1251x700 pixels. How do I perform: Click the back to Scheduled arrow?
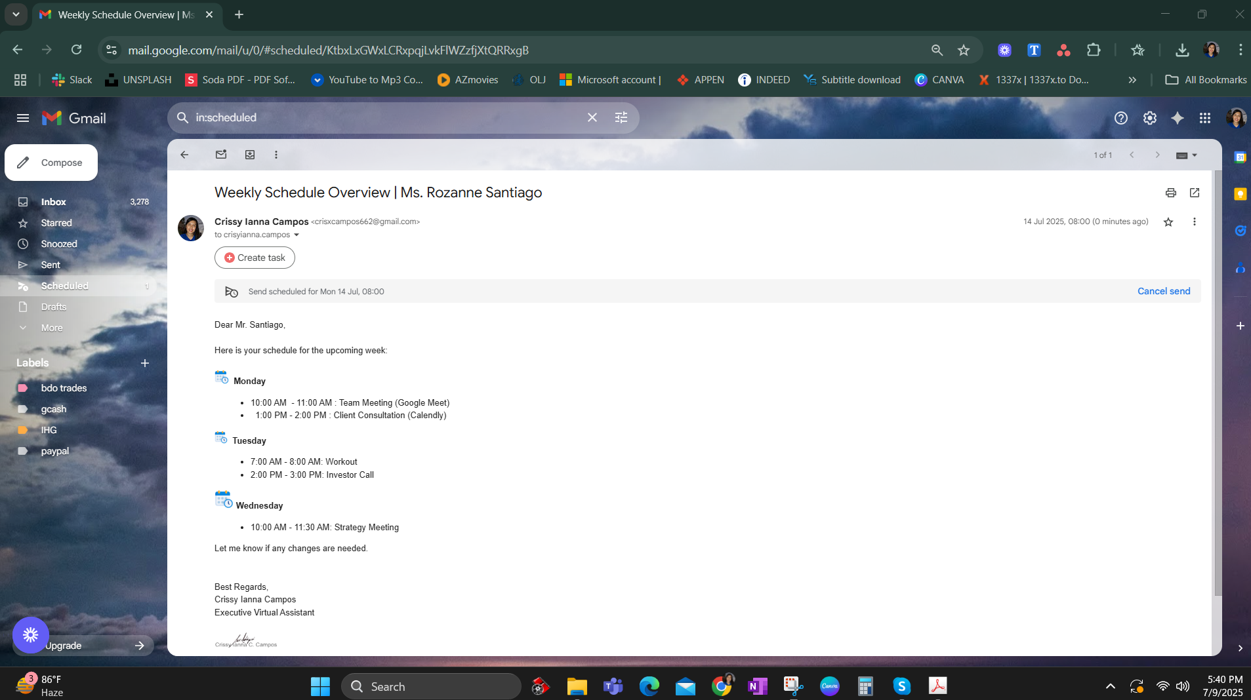[184, 155]
